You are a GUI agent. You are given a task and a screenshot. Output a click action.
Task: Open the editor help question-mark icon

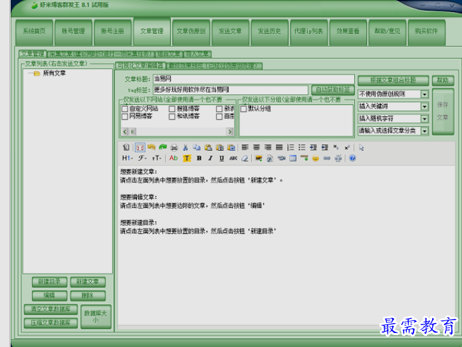point(352,158)
